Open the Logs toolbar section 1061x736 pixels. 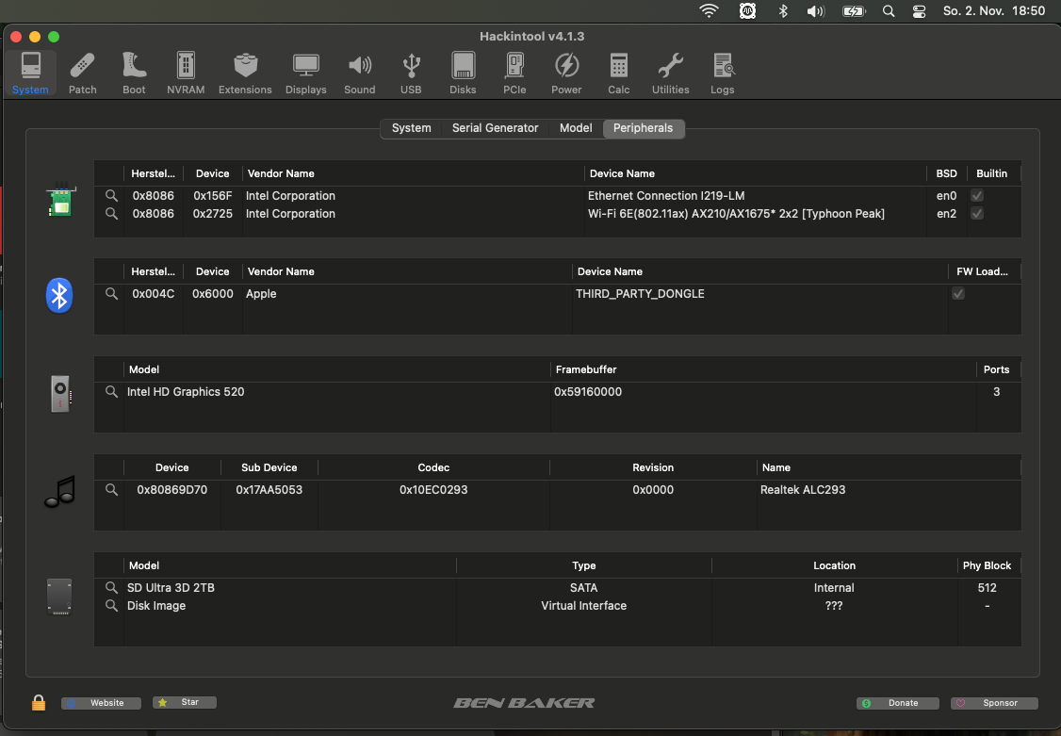pos(723,73)
